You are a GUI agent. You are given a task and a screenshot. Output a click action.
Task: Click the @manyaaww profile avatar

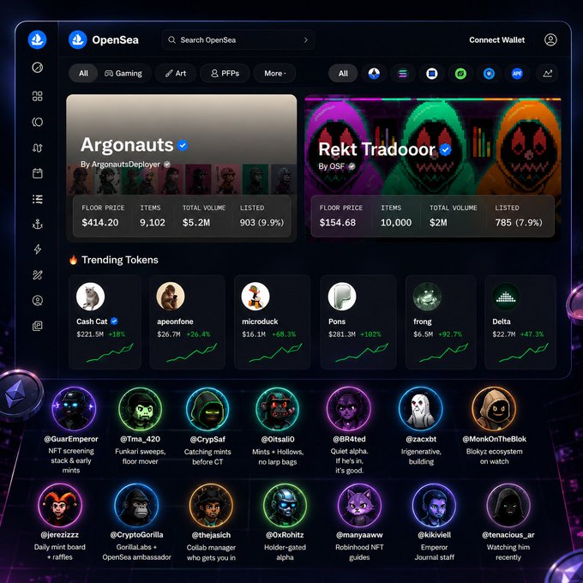point(359,505)
